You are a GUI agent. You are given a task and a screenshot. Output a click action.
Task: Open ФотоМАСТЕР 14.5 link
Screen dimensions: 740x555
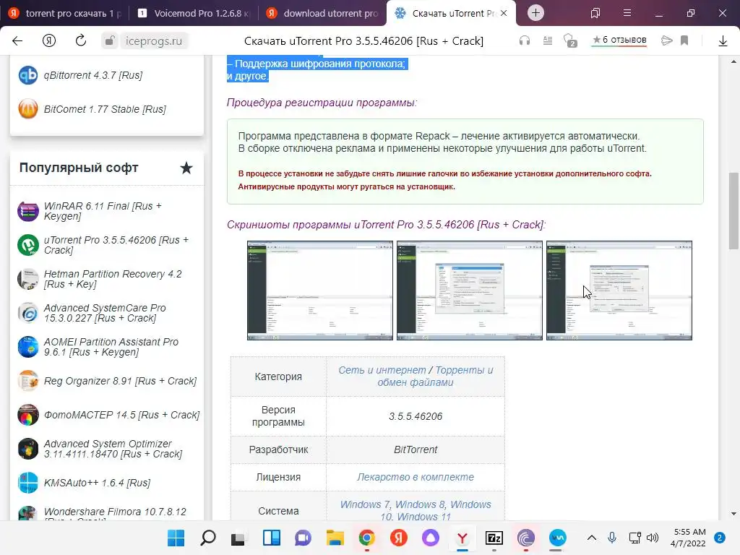121,415
